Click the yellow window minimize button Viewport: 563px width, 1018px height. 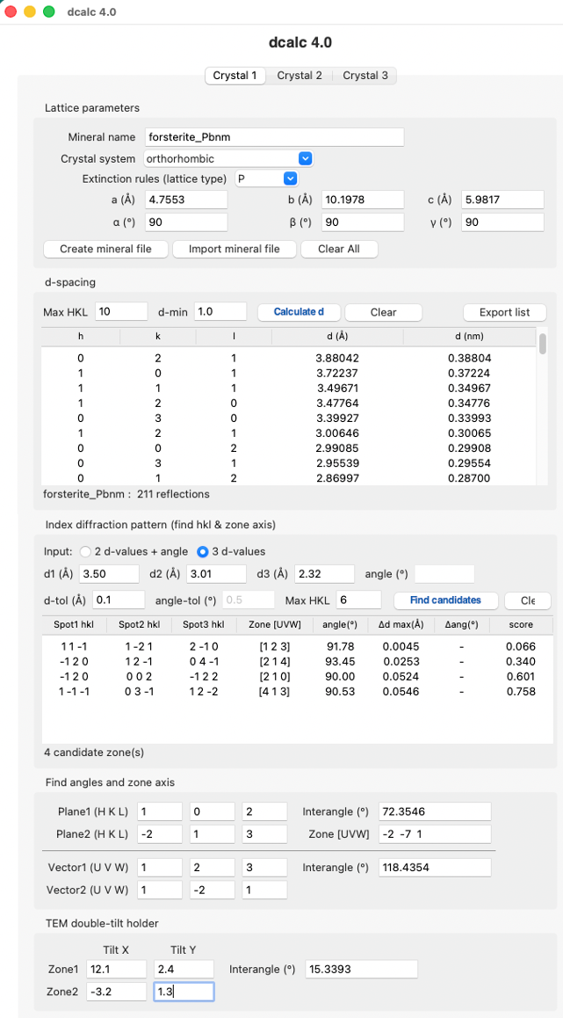(30, 11)
